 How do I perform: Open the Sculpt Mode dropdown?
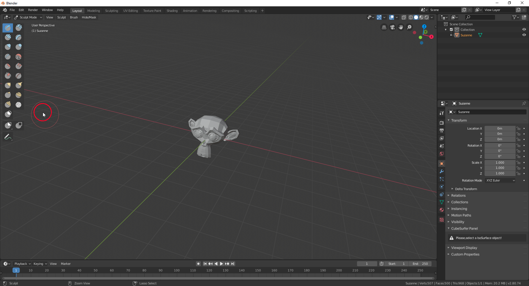click(x=28, y=17)
